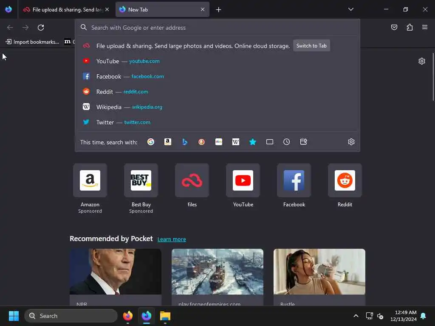Viewport: 435px width, 326px height.
Task: Click the Windows taskbar Search box
Action: [x=71, y=316]
